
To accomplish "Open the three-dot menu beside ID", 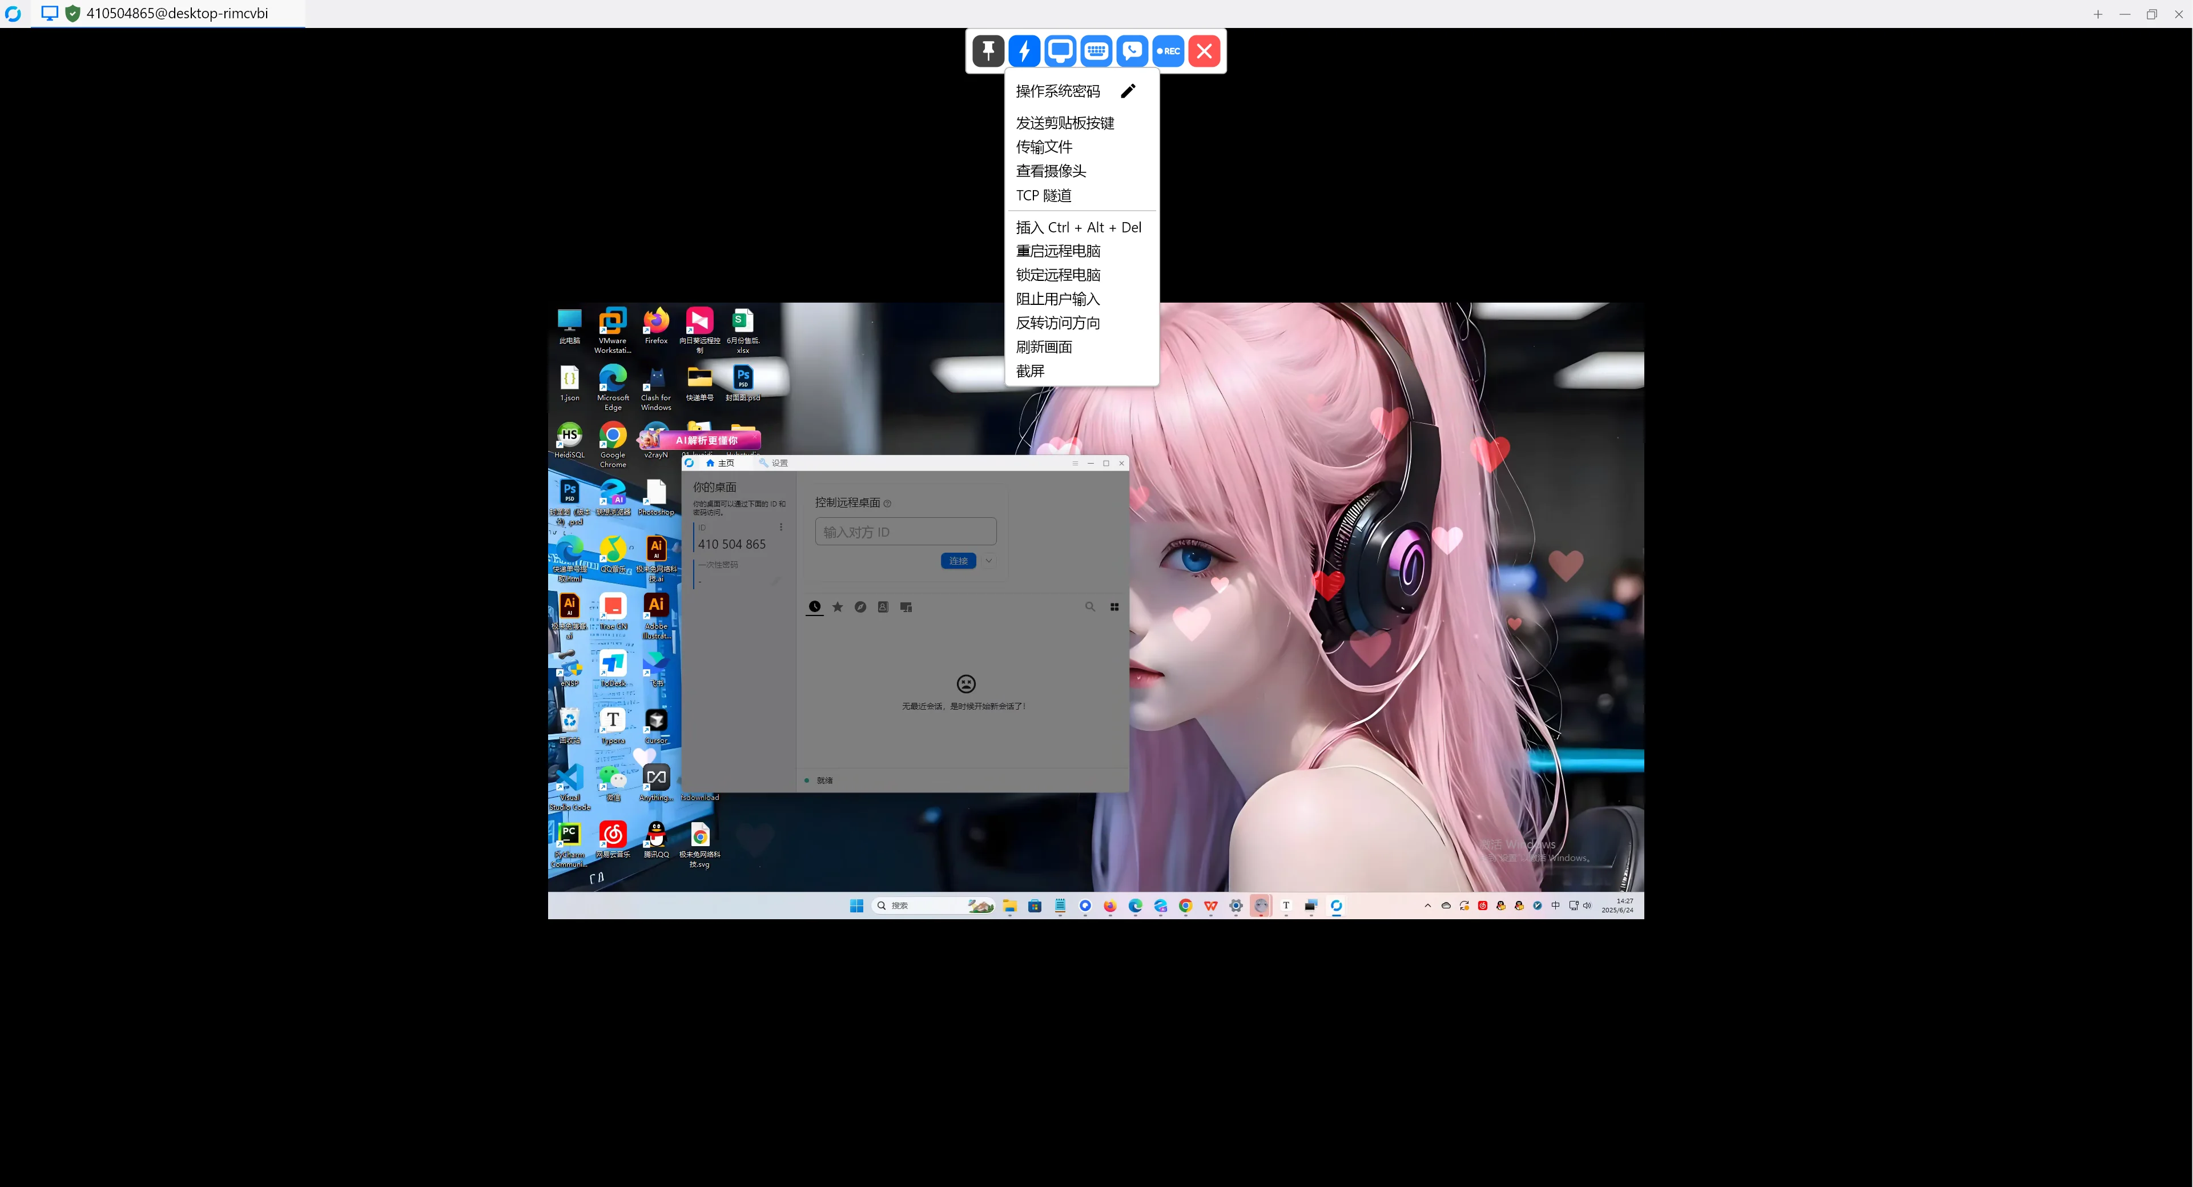I will coord(780,527).
